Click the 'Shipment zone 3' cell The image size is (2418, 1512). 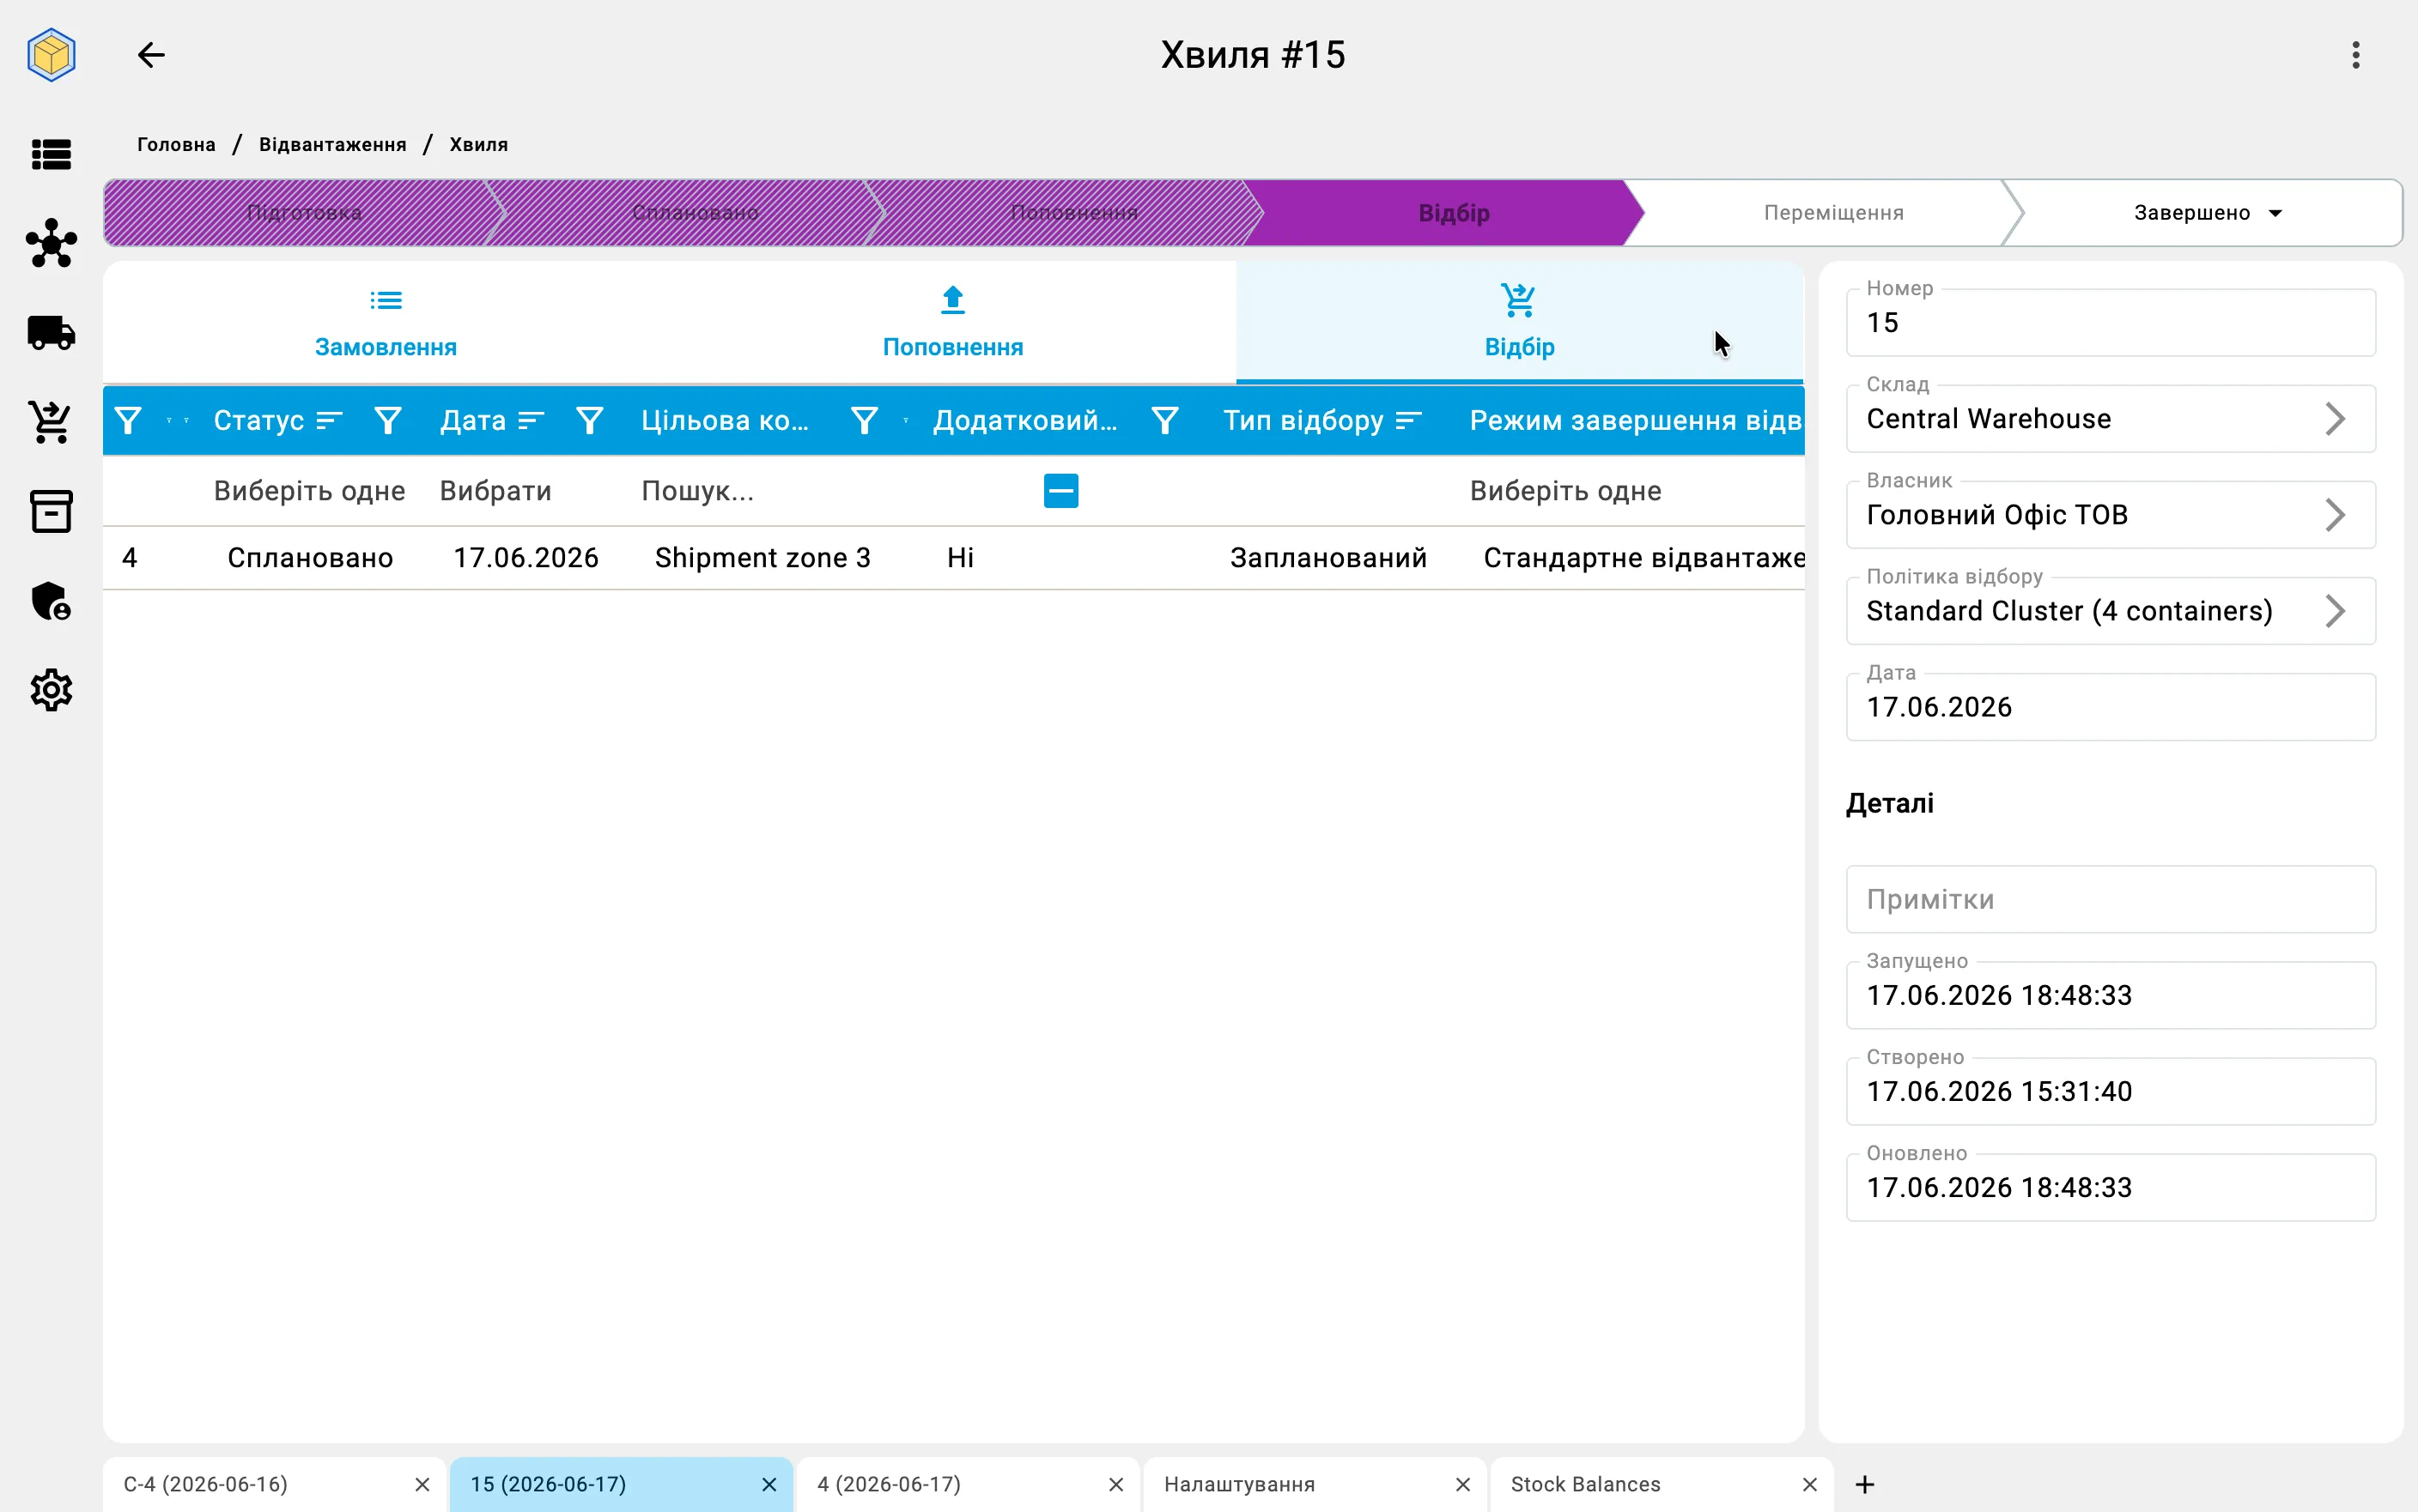(762, 558)
